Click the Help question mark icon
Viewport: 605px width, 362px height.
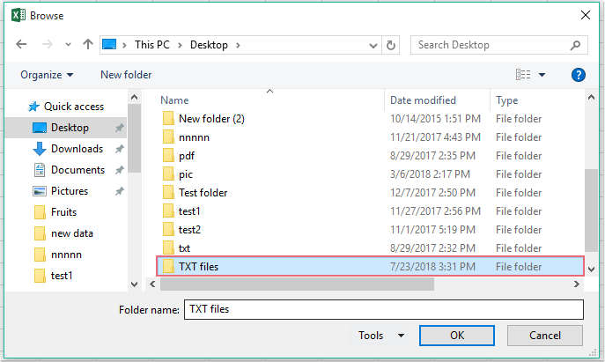(579, 75)
